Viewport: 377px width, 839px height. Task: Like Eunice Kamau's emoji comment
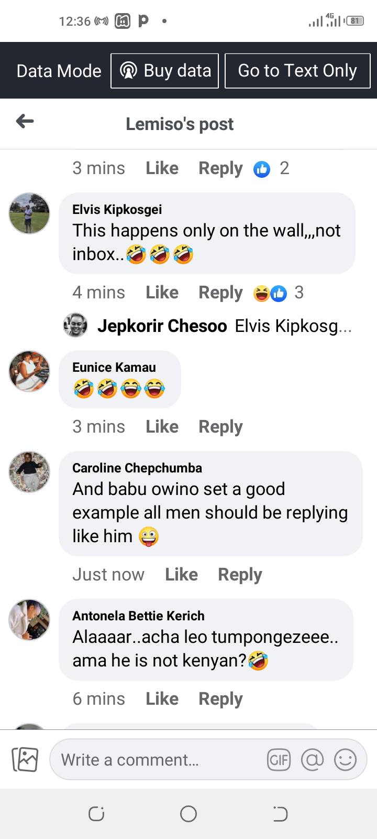(162, 427)
